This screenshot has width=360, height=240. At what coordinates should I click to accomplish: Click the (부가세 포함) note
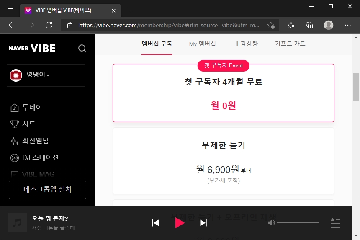[224, 181]
